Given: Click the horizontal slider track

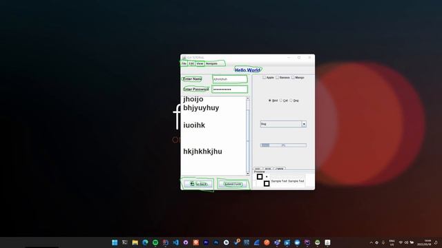Looking at the screenshot, I should (x=283, y=145).
